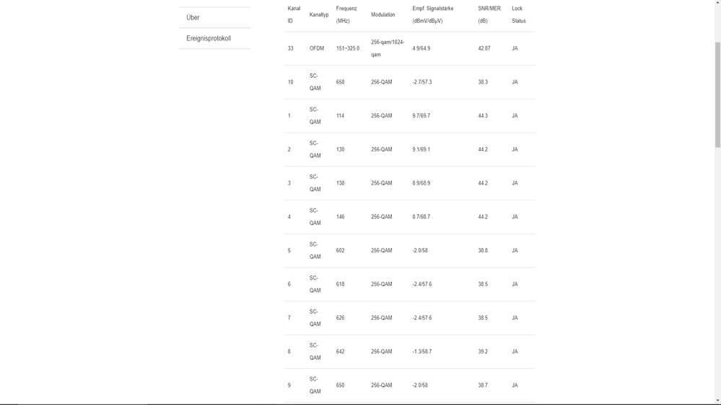The image size is (721, 405).
Task: Select the OFDM channel 33 row
Action: 410,48
